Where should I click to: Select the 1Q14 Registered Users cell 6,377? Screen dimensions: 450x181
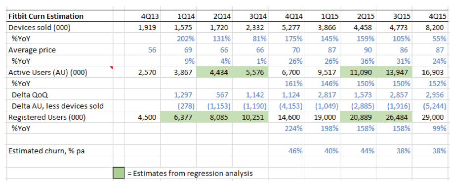(x=178, y=117)
